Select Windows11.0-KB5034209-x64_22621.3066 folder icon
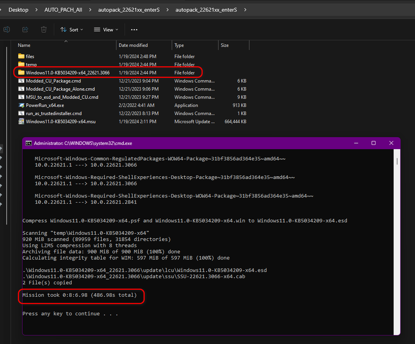The height and width of the screenshot is (344, 415). (x=21, y=72)
